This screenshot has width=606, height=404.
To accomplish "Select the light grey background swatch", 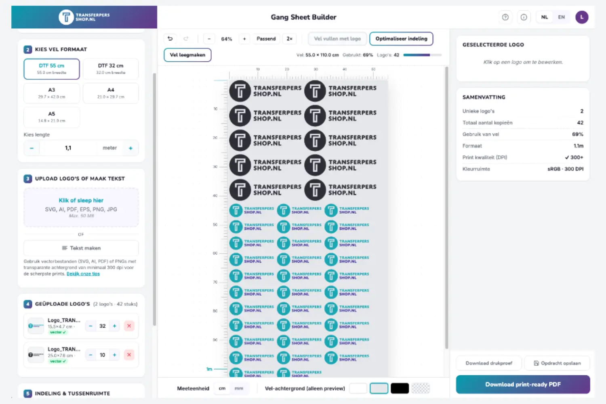I will click(379, 388).
